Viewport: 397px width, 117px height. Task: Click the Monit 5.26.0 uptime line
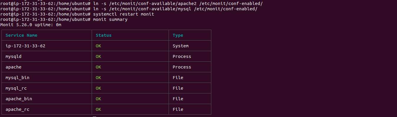tap(31, 25)
